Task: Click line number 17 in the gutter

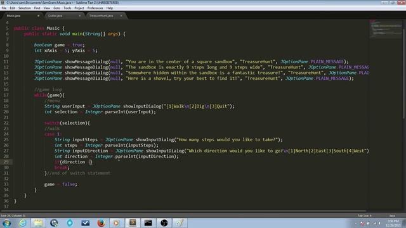Action: 6,95
